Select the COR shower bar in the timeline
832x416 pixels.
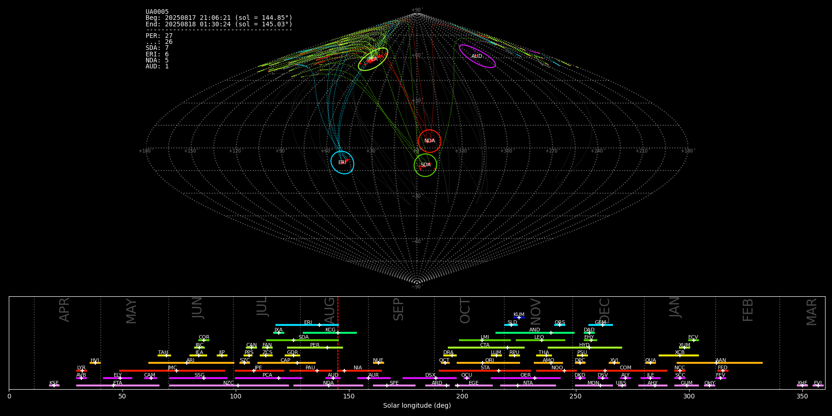(x=204, y=340)
